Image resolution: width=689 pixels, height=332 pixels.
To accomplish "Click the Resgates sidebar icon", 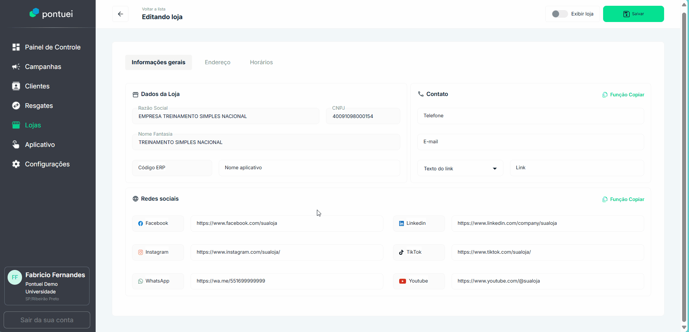I will 16,106.
